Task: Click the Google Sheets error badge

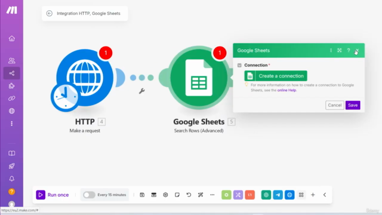Action: click(220, 53)
